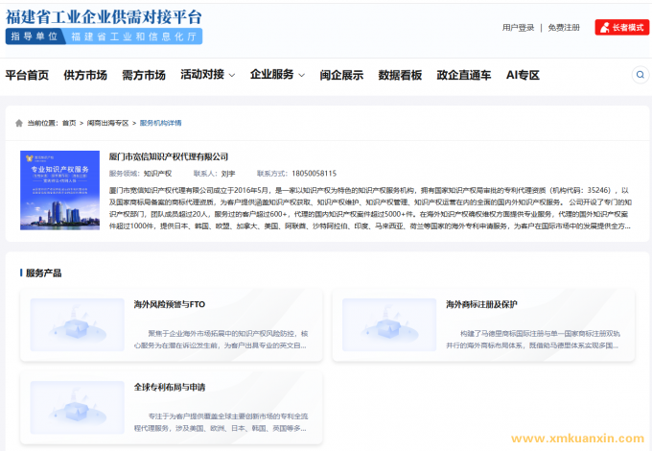
Task: Open the AI专区 menu item
Action: [523, 75]
